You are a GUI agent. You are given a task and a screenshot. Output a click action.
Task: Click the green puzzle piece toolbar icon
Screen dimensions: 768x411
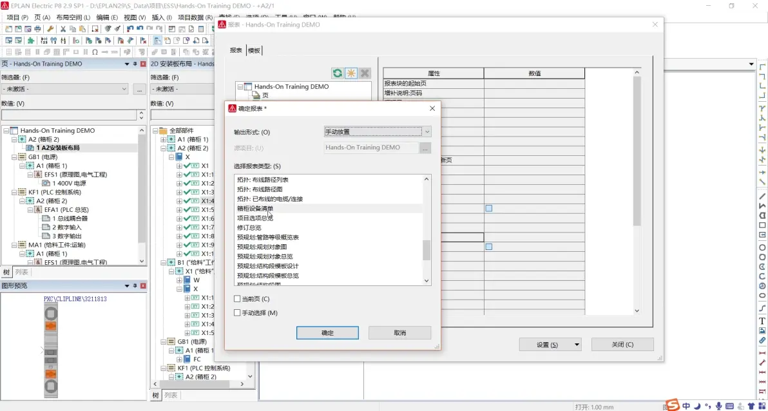[30, 41]
